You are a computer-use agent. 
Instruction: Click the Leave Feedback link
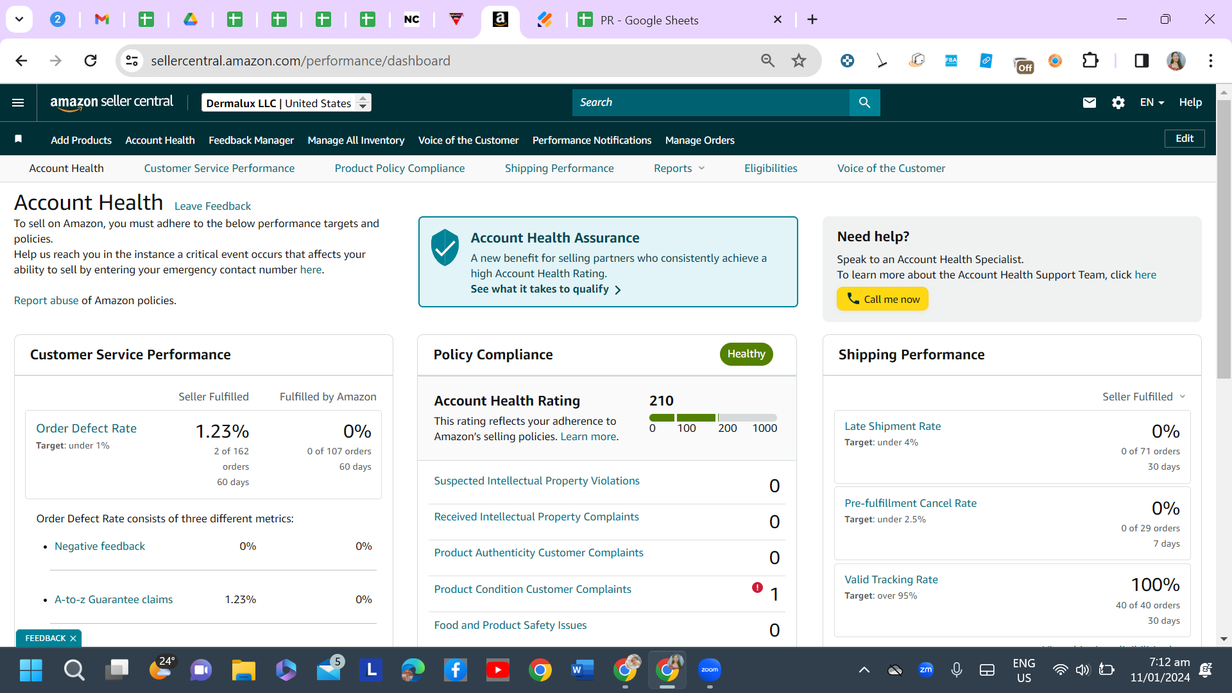[x=212, y=206]
